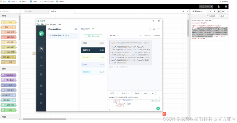Click the Node-RED palette vertical scrollbar
237x123 pixels.
click(x=19, y=27)
